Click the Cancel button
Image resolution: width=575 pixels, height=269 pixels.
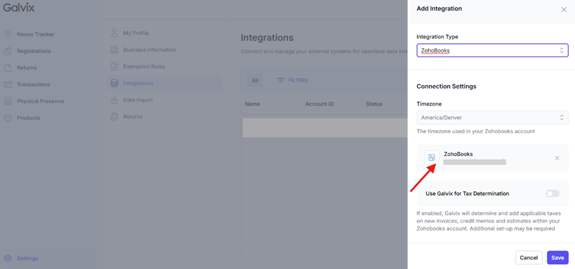(x=529, y=257)
